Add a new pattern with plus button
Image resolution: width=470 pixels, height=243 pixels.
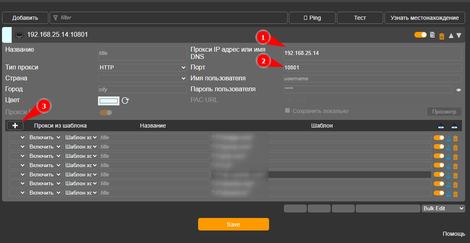pos(15,126)
